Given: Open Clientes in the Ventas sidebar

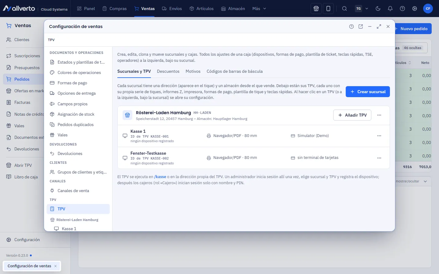Looking at the screenshot, I should pyautogui.click(x=22, y=40).
